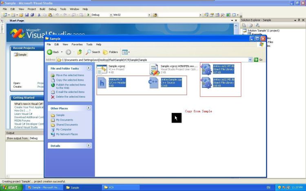The image size is (306, 191).
Task: Open the auto-hidden Toolbox side tab
Action: click(x=2, y=26)
